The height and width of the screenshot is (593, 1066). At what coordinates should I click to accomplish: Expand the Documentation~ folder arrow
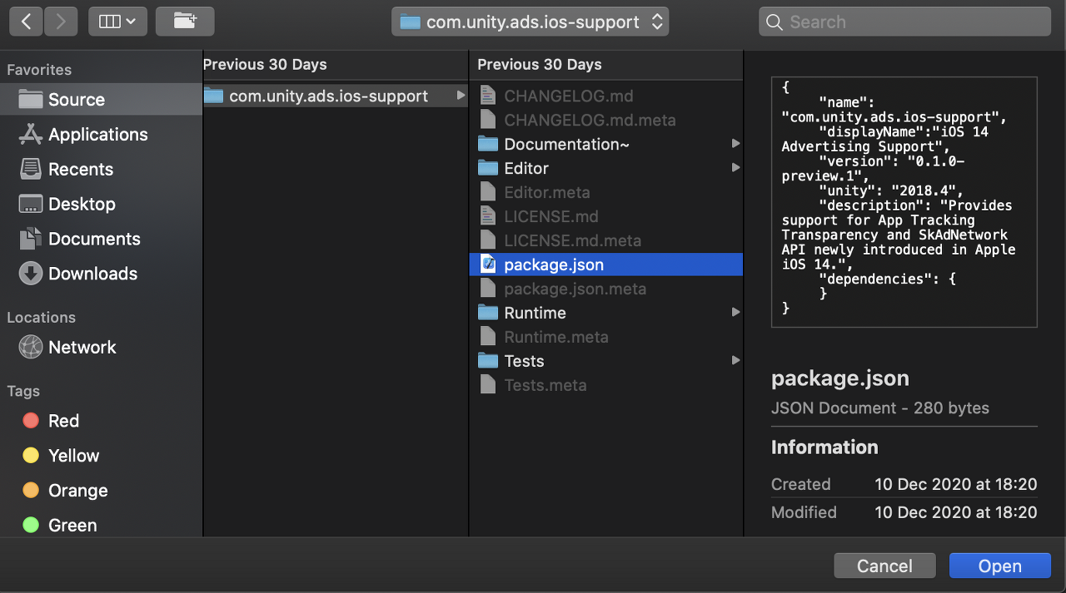pyautogui.click(x=735, y=144)
